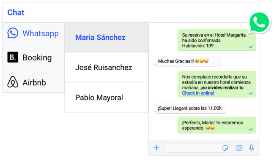274x160 pixels.
Task: Select the Whatsapp channel label
Action: 41,33
